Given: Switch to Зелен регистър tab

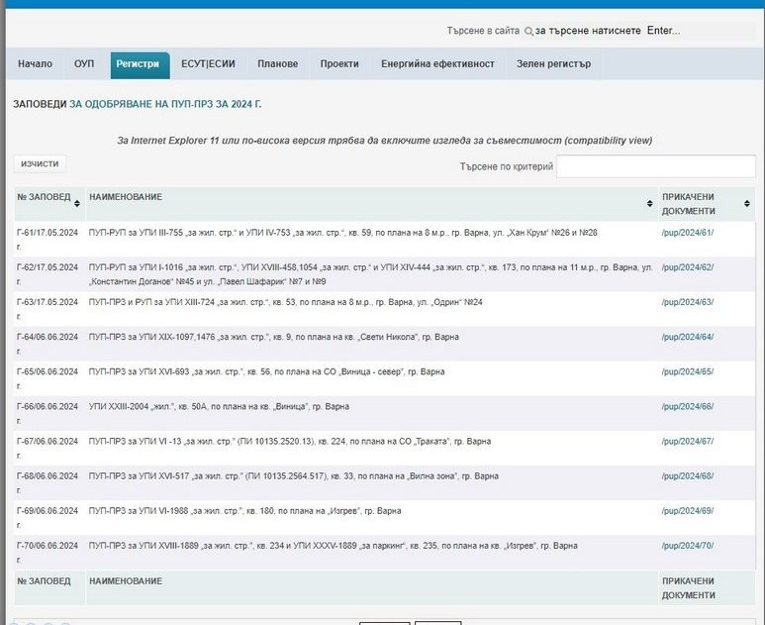Looking at the screenshot, I should pos(553,64).
